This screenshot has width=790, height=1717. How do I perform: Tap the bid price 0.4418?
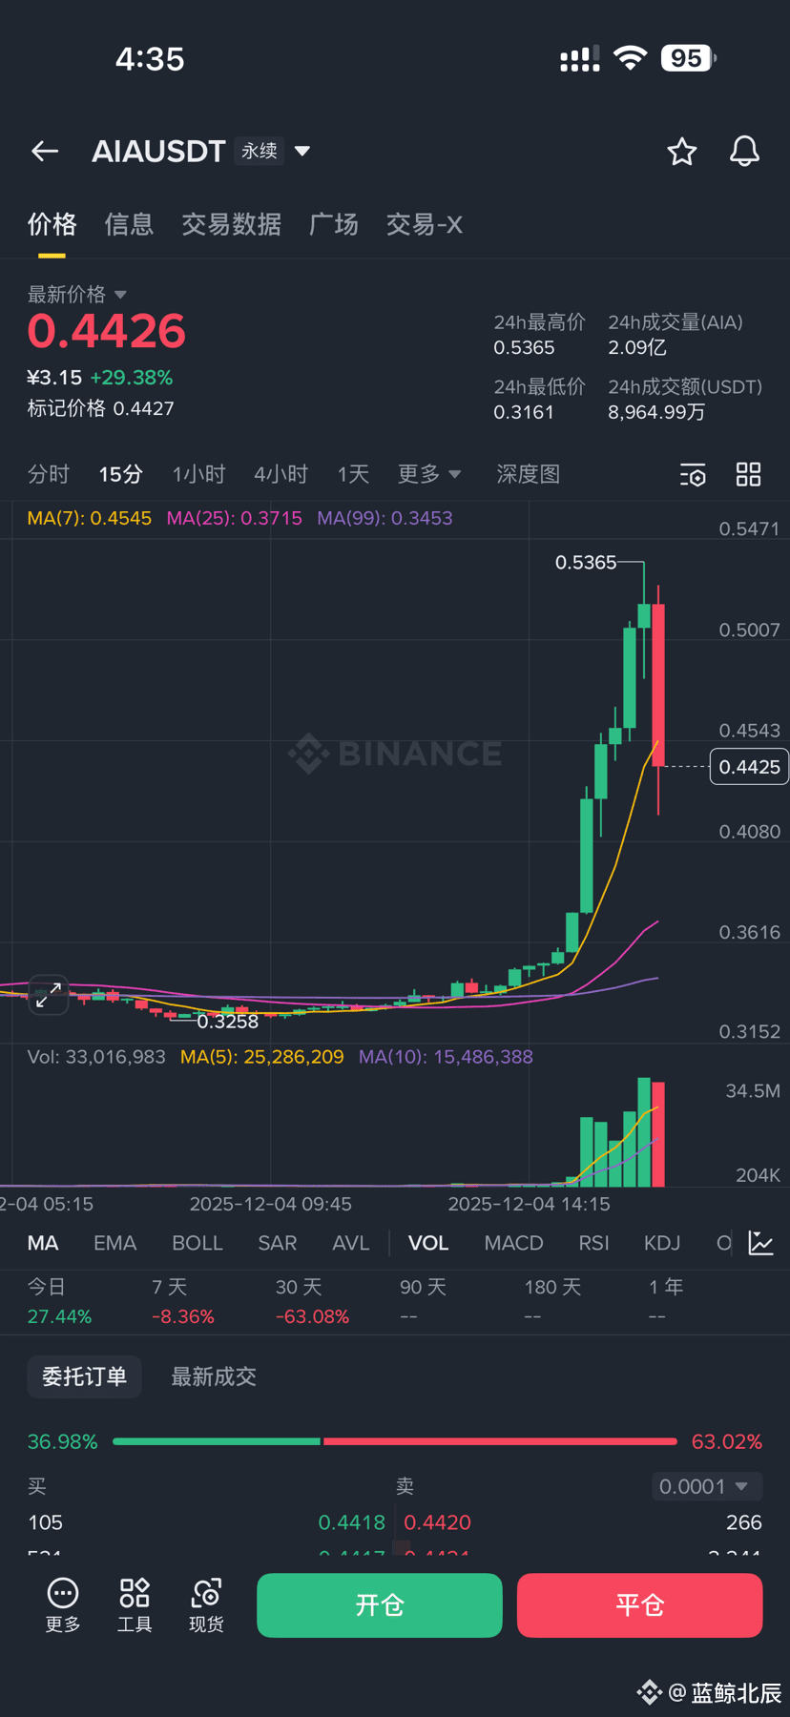pos(352,1522)
